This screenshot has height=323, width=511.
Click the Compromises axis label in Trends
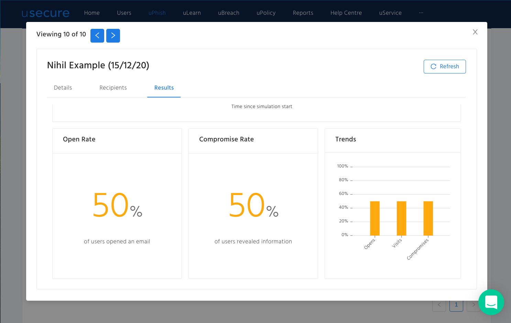coord(418,250)
